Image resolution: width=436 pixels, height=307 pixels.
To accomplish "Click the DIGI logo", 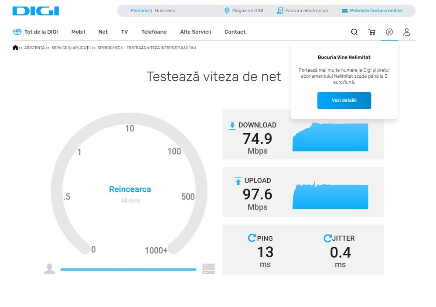I will pyautogui.click(x=36, y=11).
